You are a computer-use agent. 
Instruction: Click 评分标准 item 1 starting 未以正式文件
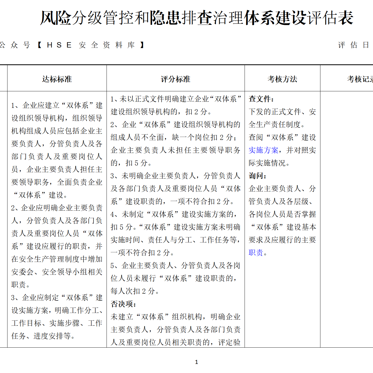175,99
